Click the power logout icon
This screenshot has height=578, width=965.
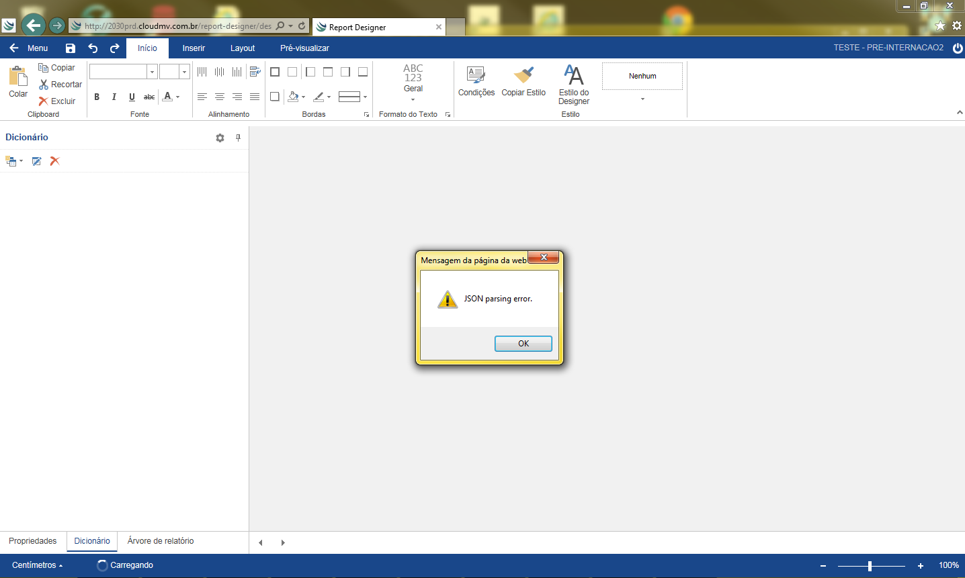point(958,48)
